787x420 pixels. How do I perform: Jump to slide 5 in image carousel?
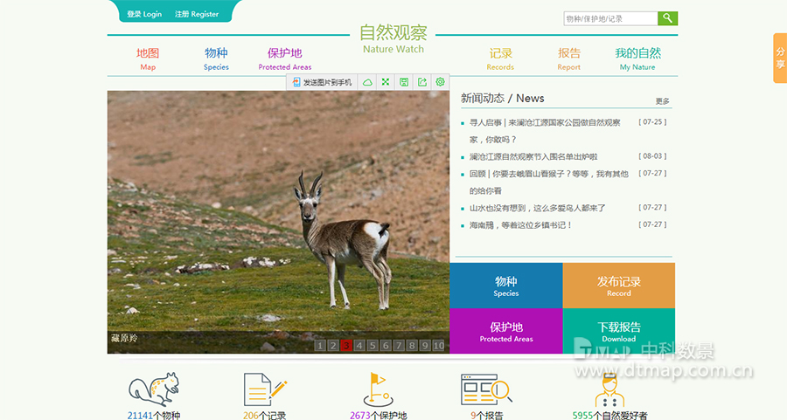373,346
